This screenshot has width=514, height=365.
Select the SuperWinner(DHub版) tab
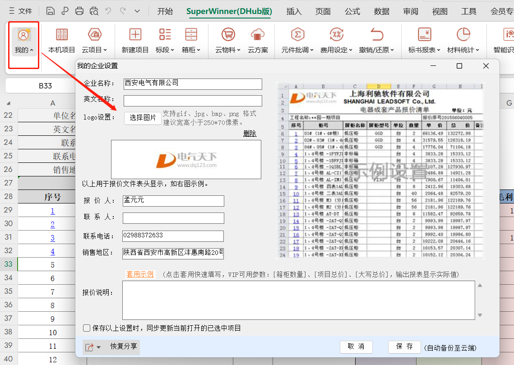click(x=229, y=11)
